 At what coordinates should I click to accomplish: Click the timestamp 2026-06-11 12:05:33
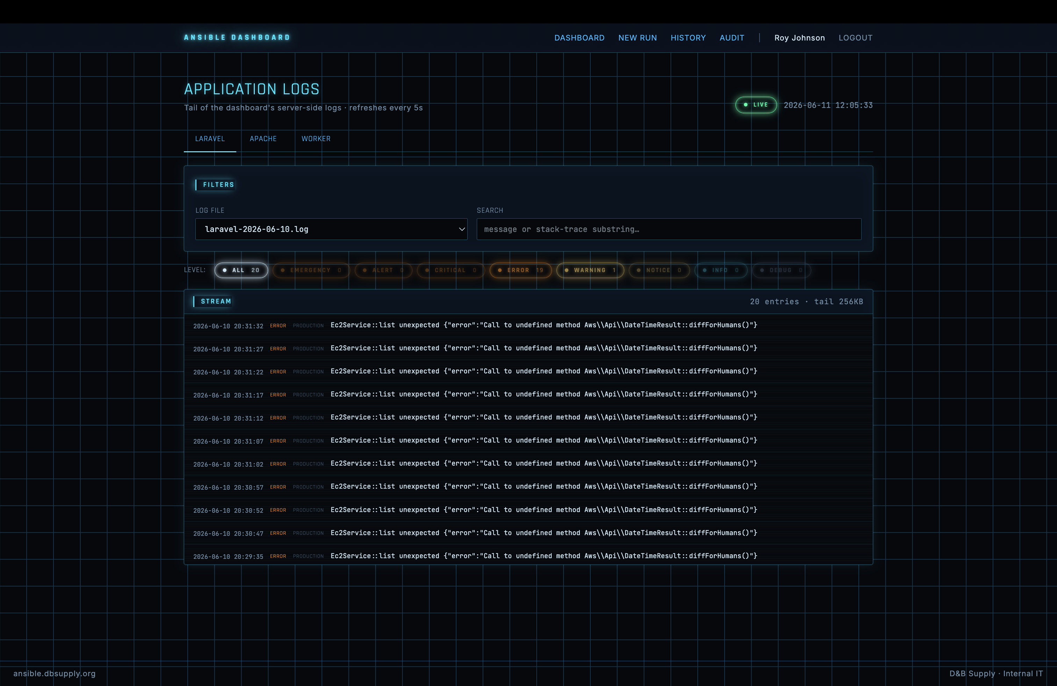click(x=828, y=105)
